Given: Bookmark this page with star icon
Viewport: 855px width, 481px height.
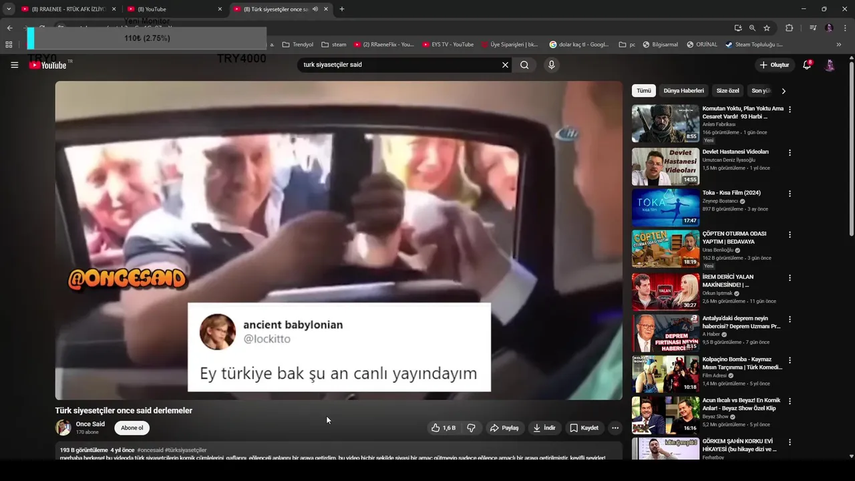Looking at the screenshot, I should (x=767, y=28).
